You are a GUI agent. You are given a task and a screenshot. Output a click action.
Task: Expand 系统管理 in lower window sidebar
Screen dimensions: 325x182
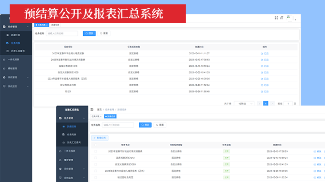pos(72,169)
